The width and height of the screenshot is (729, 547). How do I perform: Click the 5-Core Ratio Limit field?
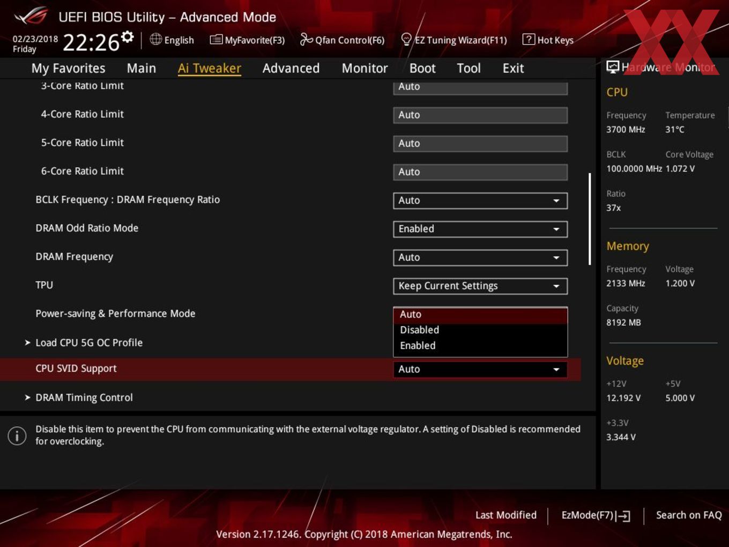(x=480, y=143)
